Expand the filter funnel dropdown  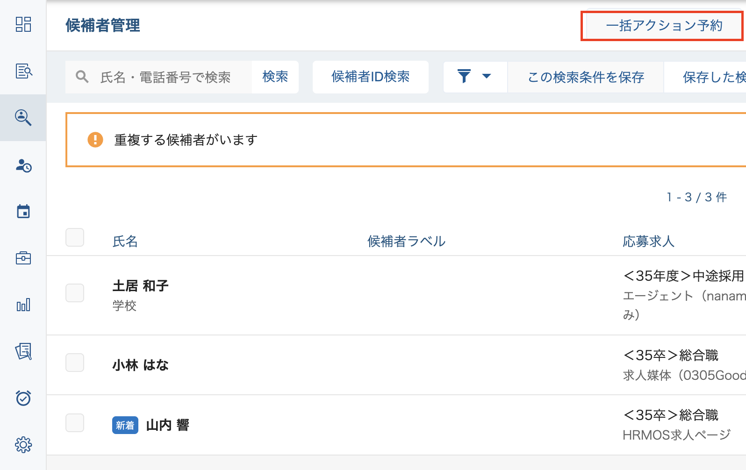coord(474,77)
